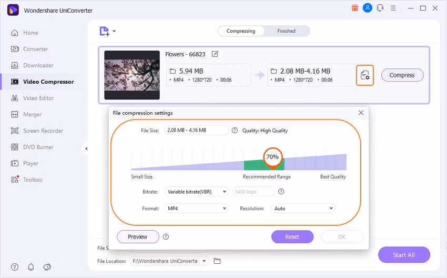Click the Reset button
The height and width of the screenshot is (278, 447).
pyautogui.click(x=292, y=237)
